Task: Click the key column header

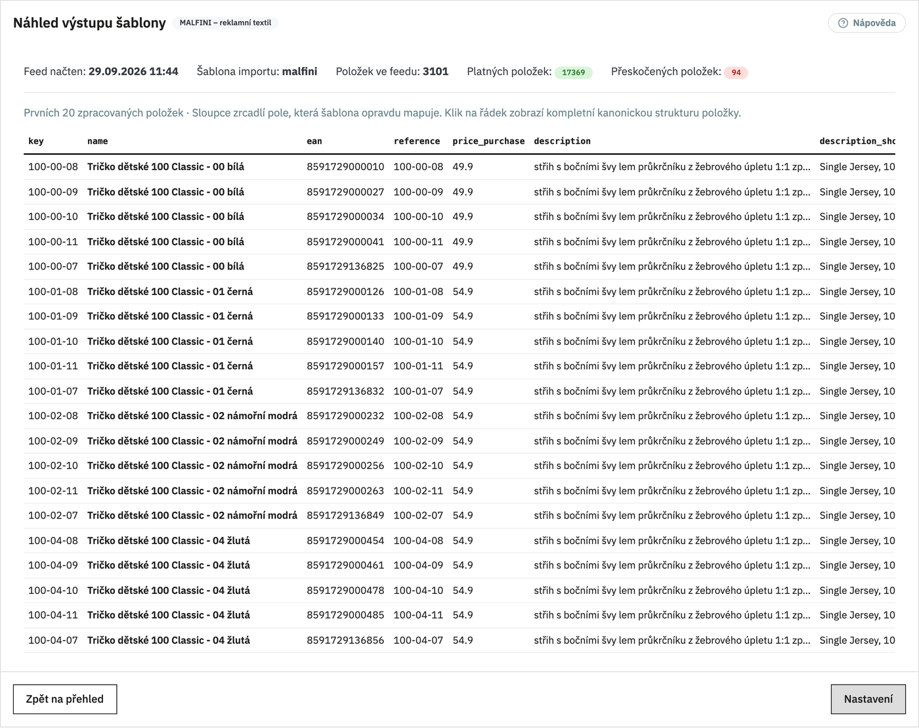Action: [36, 141]
